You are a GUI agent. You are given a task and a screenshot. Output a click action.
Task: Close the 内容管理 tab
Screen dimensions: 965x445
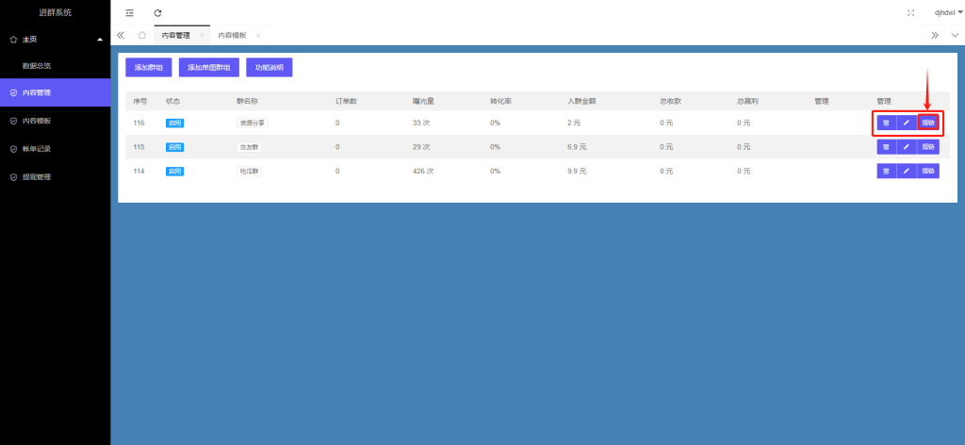point(202,35)
